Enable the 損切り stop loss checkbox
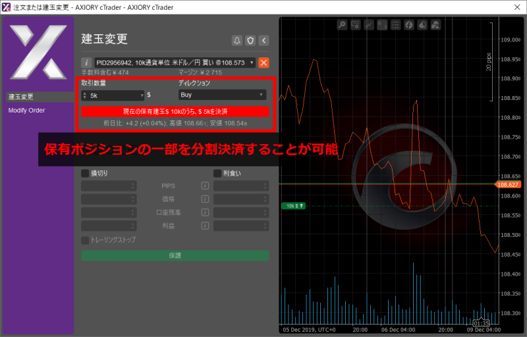Image resolution: width=527 pixels, height=337 pixels. [x=85, y=173]
